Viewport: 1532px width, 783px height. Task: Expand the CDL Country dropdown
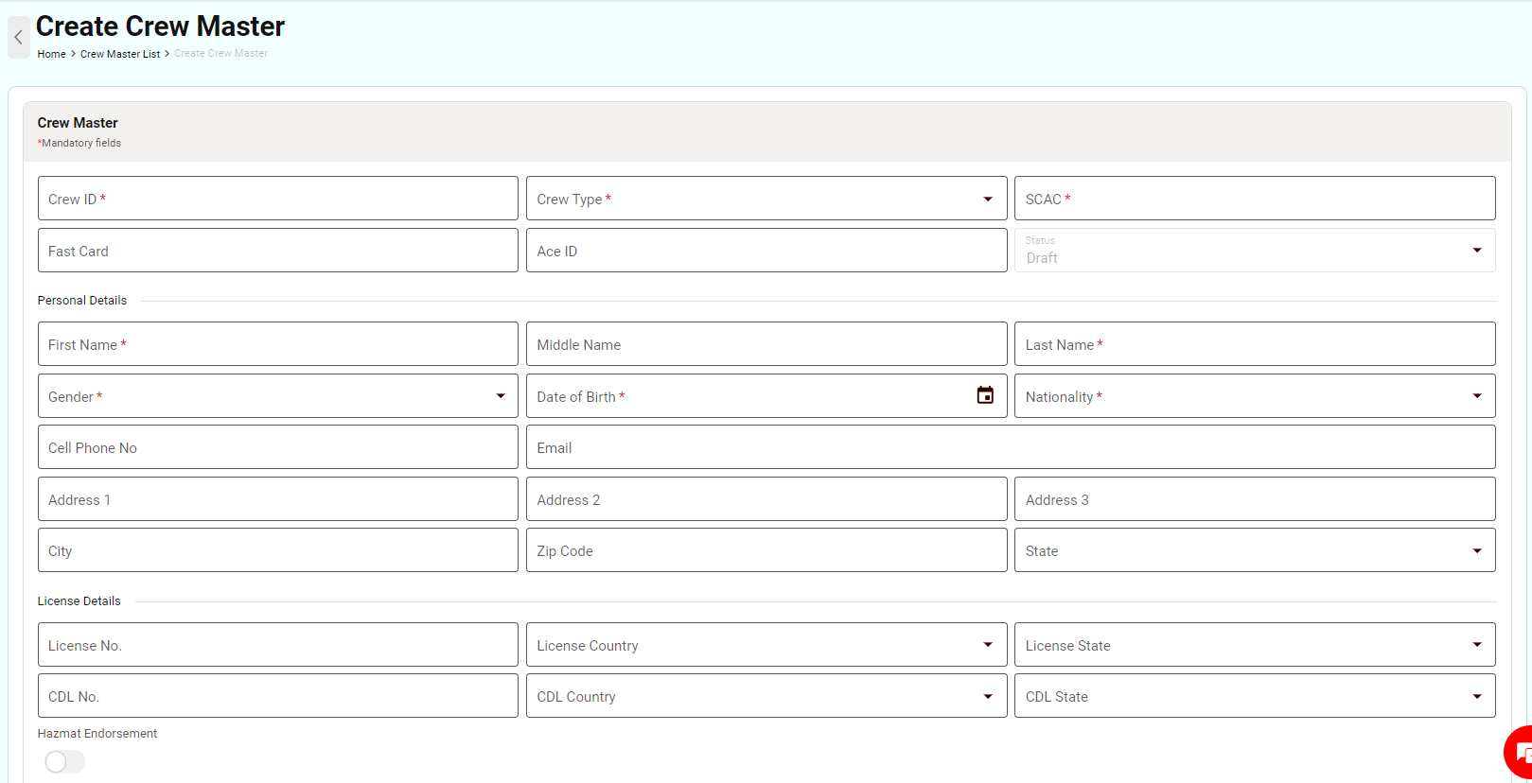point(766,696)
